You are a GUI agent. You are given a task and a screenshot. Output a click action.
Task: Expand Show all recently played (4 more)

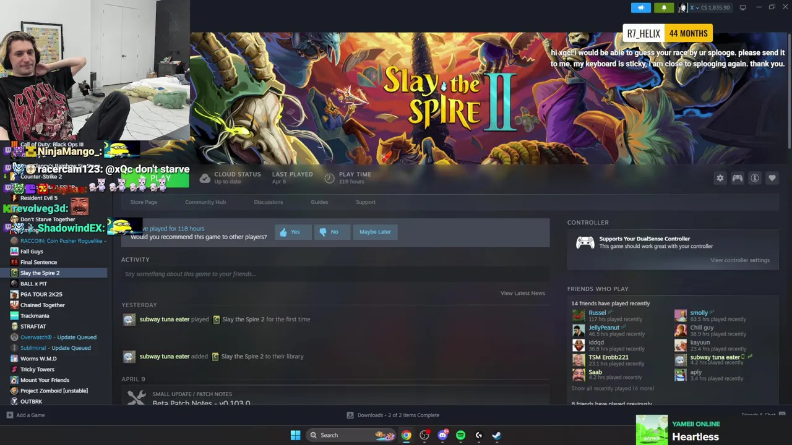(613, 389)
